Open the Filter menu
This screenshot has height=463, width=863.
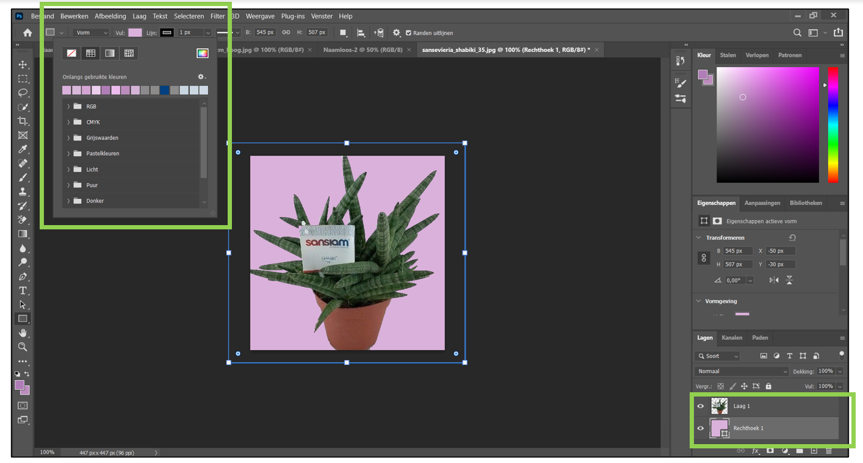[x=217, y=16]
